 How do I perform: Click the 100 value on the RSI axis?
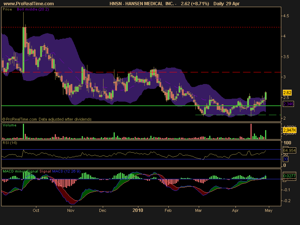click(x=287, y=143)
